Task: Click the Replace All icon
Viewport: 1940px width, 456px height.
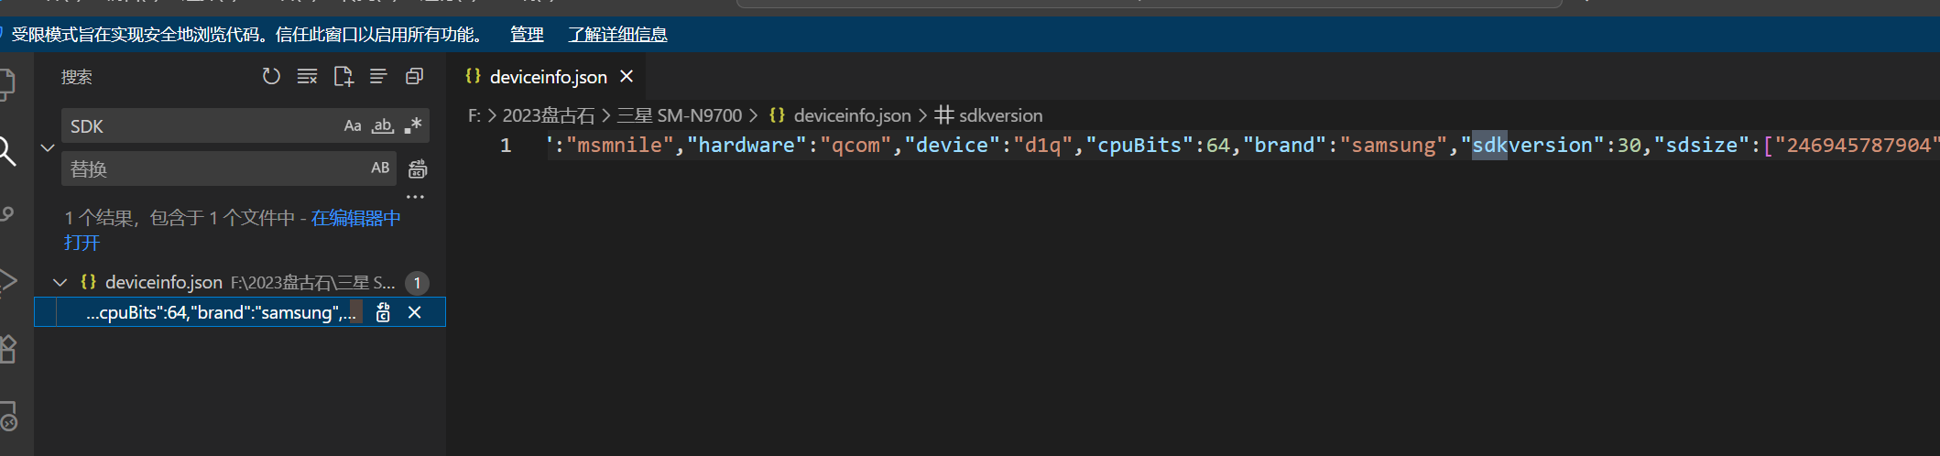Action: (418, 169)
